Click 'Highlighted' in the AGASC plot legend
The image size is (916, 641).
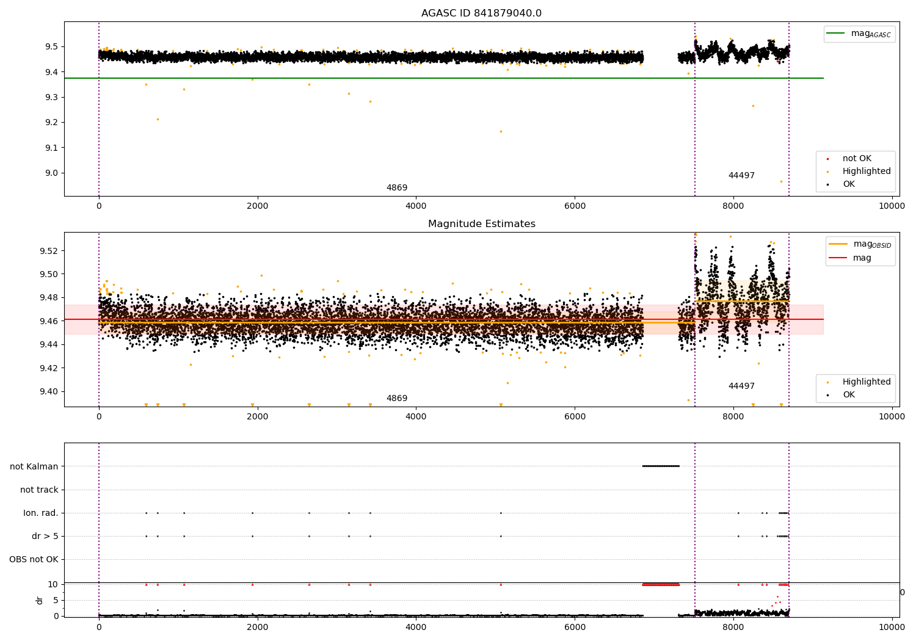867,172
